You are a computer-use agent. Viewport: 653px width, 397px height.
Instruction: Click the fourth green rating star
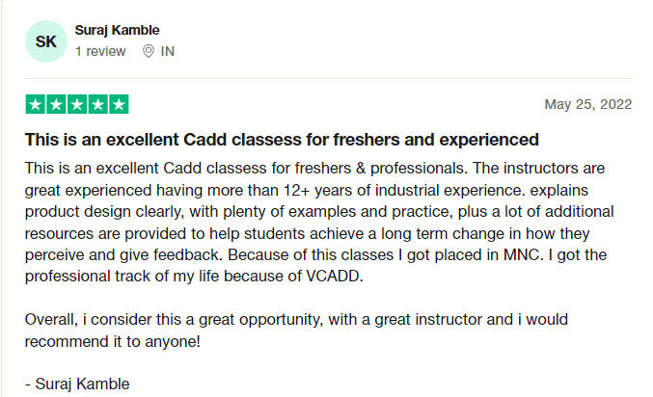click(x=97, y=104)
